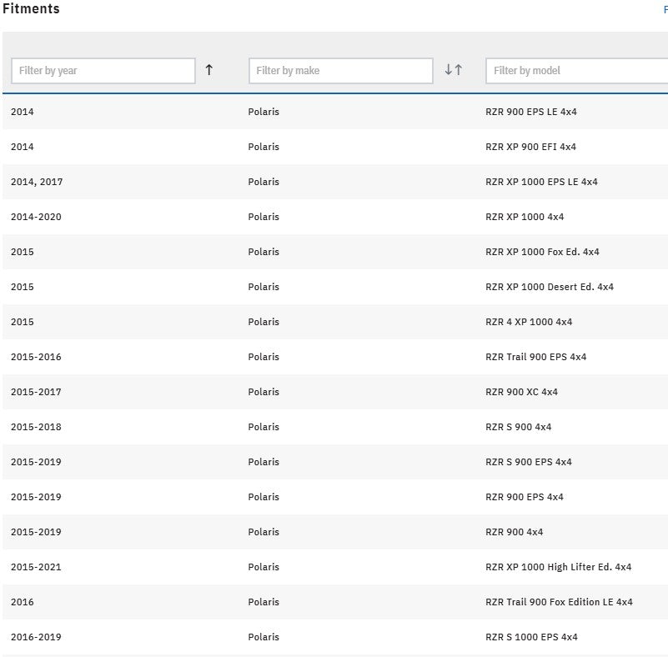Screen dimensions: 668x657
Task: Choose Polaris beside RZR 900 4x4
Action: 264,532
